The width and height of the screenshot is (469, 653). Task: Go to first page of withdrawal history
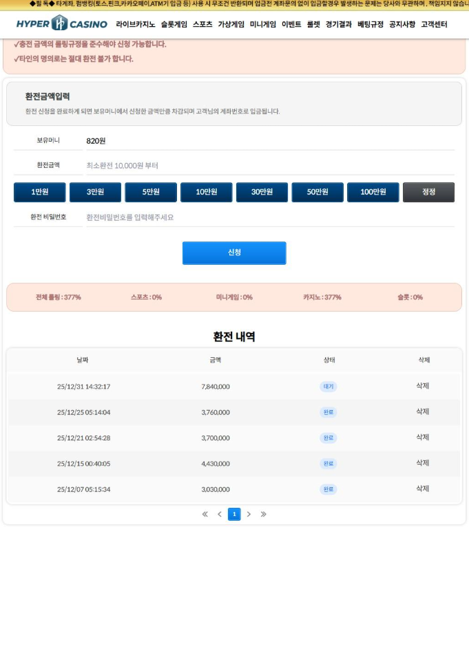point(205,514)
